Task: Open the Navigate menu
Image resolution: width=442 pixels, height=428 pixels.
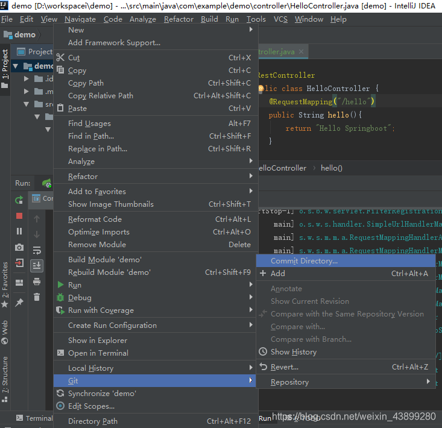Action: 80,19
